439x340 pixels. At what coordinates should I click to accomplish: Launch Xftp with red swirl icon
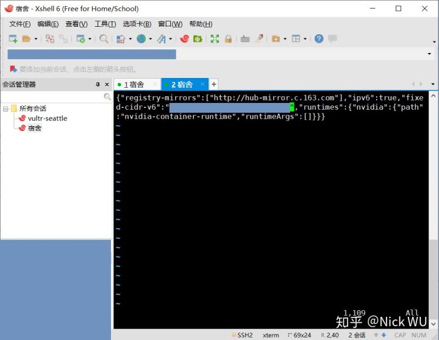point(185,38)
